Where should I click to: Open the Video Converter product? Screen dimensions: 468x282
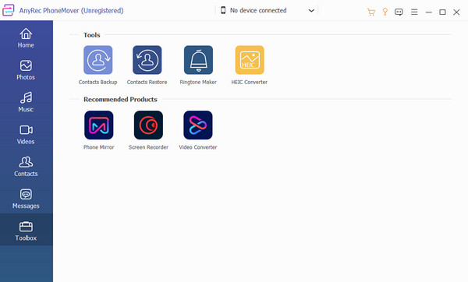[198, 125]
